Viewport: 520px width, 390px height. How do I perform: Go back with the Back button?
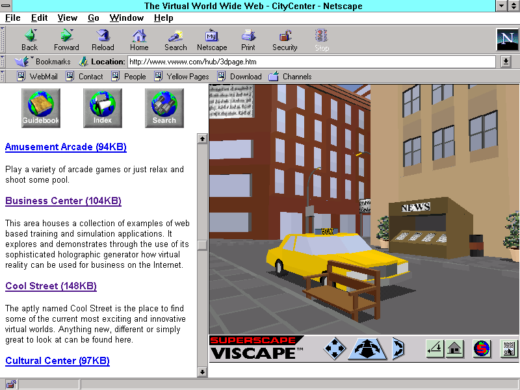[30, 40]
